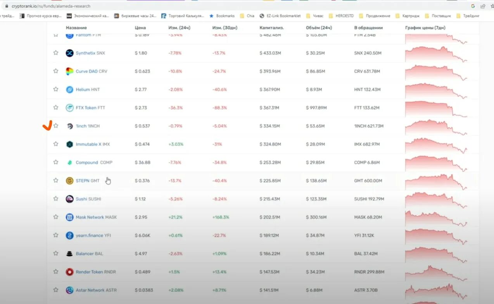
Task: Sort by the Цена column header
Action: 140,28
